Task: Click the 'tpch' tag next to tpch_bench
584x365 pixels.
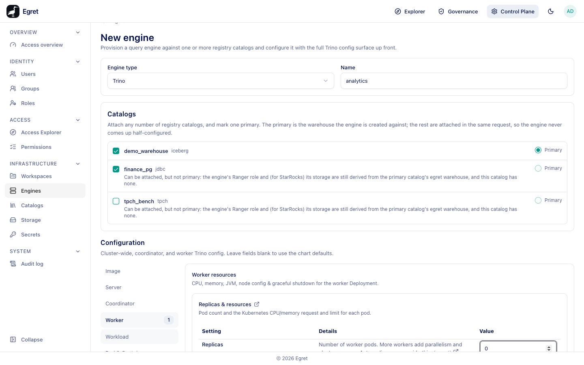Action: (x=163, y=201)
